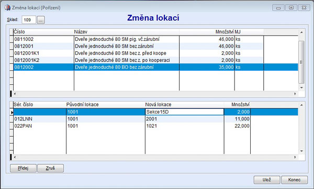Click quantity 22,000 in location table

(x=242, y=126)
